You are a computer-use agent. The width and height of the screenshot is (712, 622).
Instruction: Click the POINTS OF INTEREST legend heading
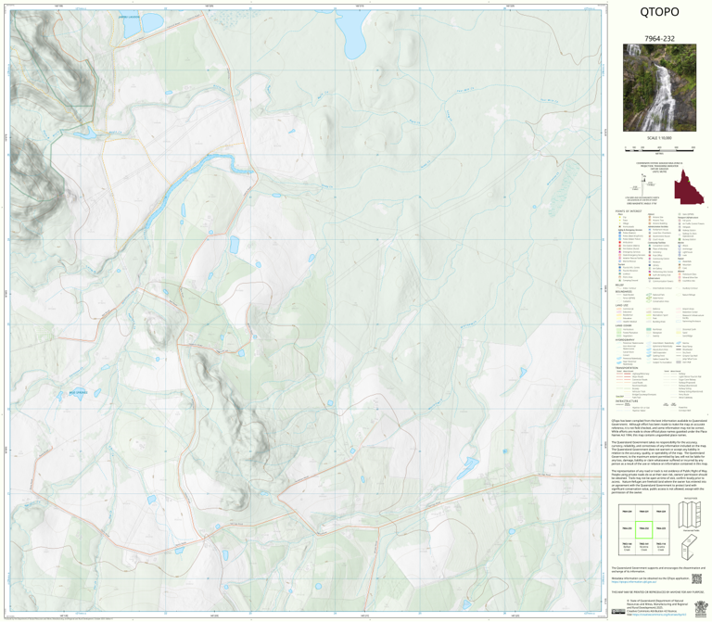click(x=629, y=211)
